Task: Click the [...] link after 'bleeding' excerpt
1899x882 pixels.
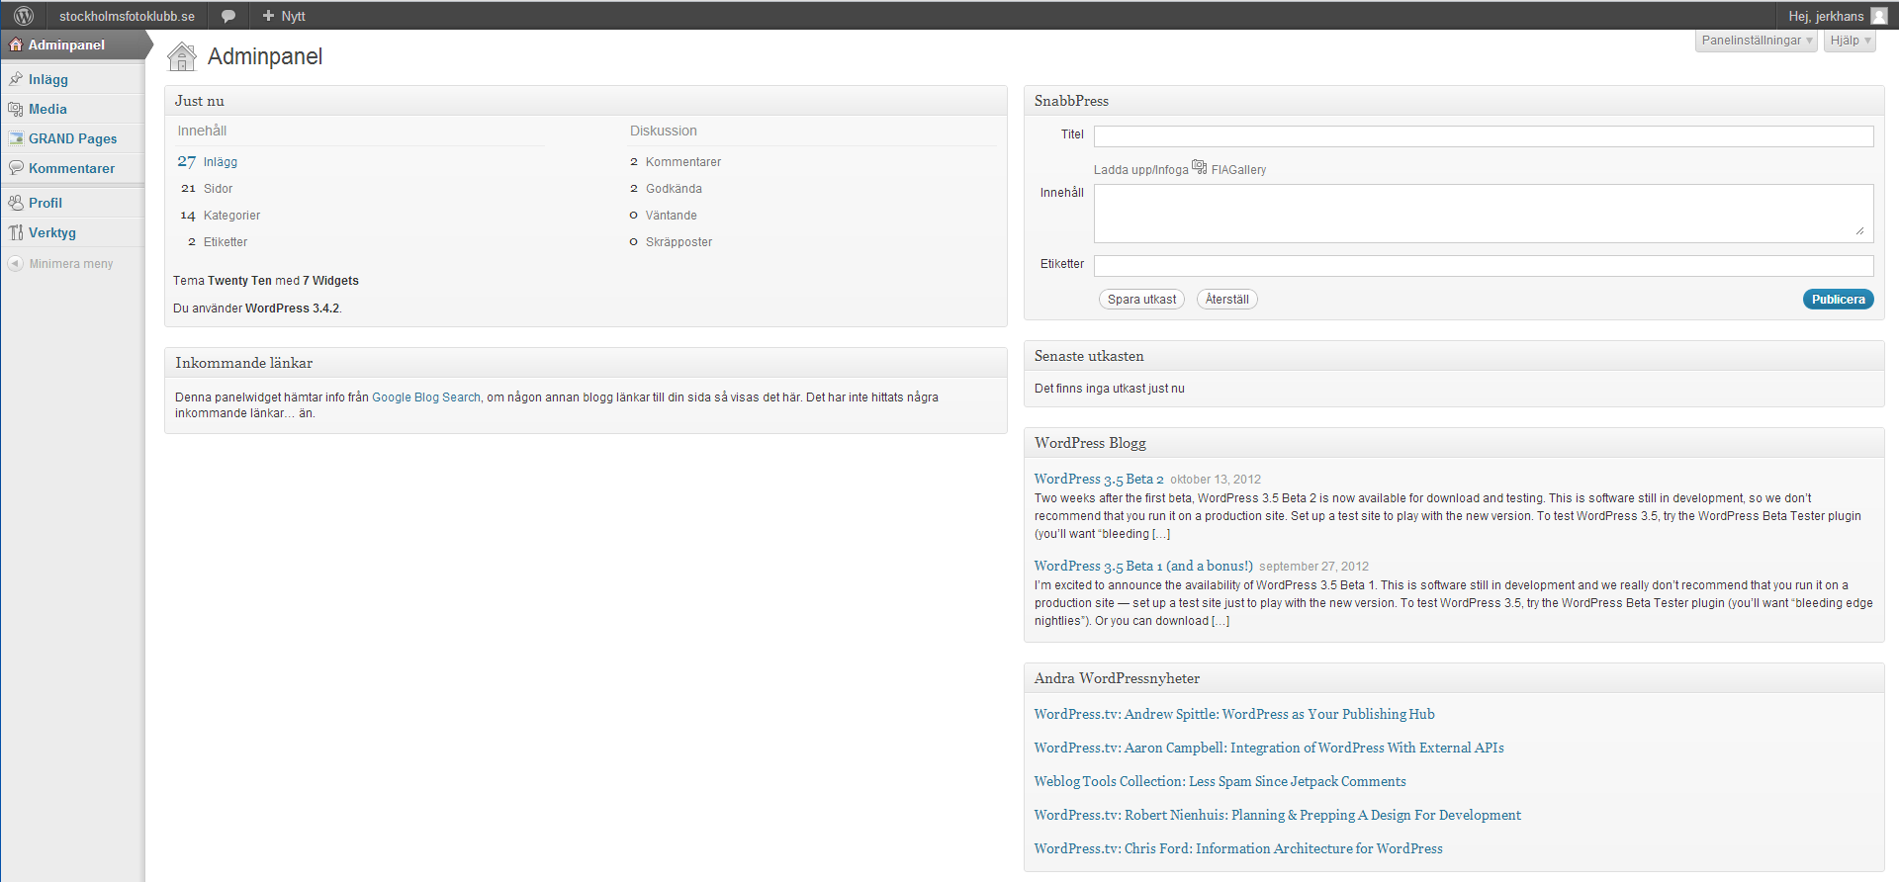Action: click(1161, 534)
